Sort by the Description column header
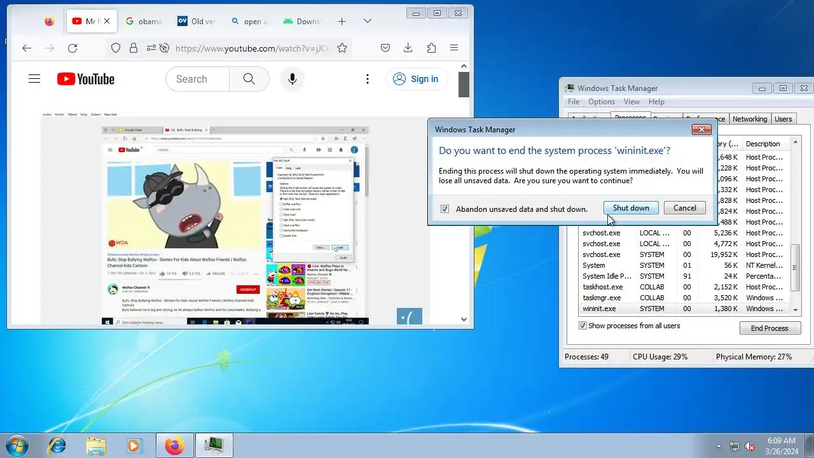 (766, 144)
